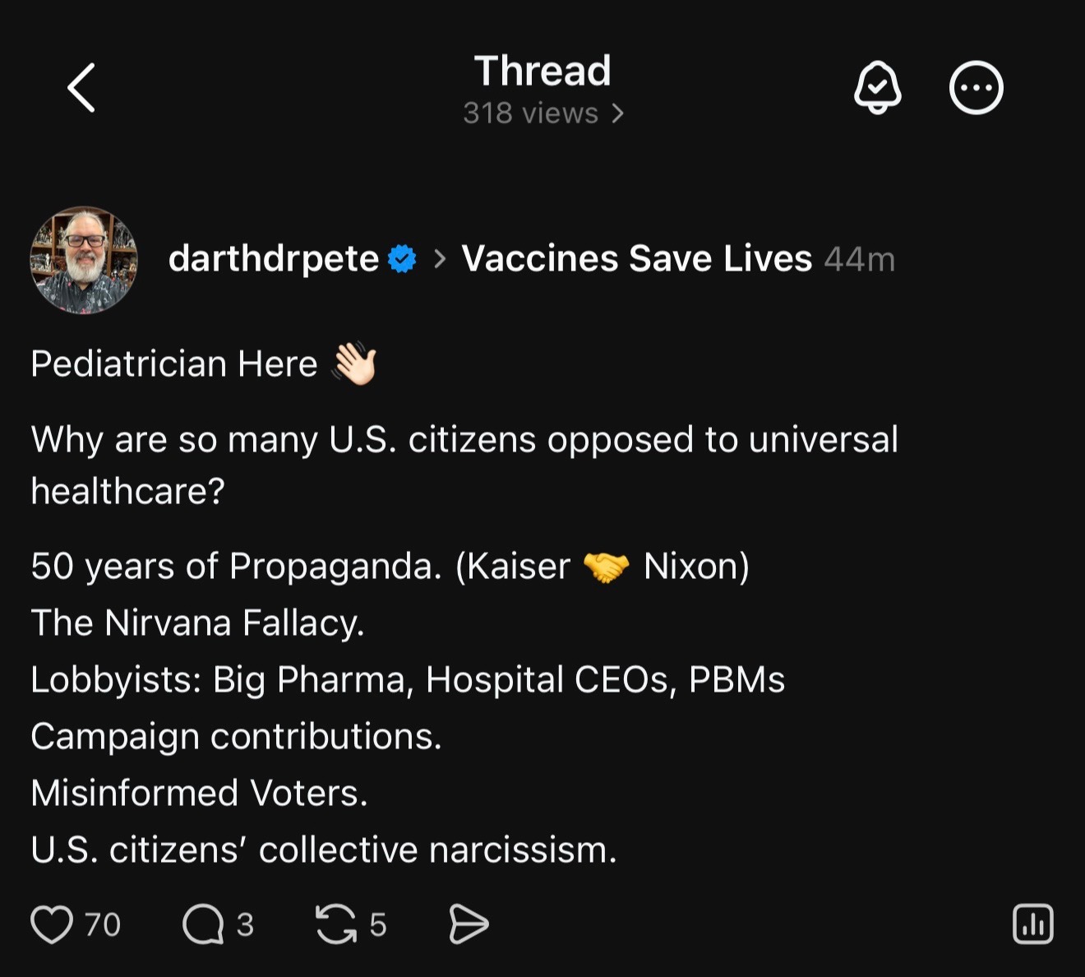Tap the blue verified badge

coord(402,259)
